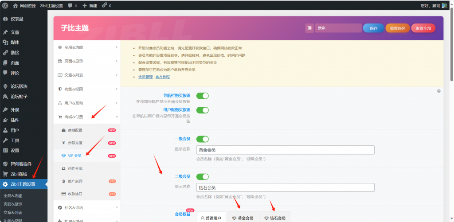The image size is (454, 222).
Task: Click the expand-all icon left of the search box
Action: pyautogui.click(x=309, y=28)
